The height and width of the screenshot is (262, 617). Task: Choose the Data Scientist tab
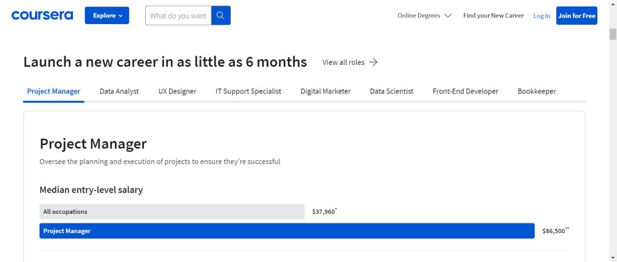[x=392, y=92]
